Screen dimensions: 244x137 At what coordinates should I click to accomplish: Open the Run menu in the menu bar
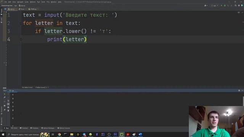pos(39,2)
